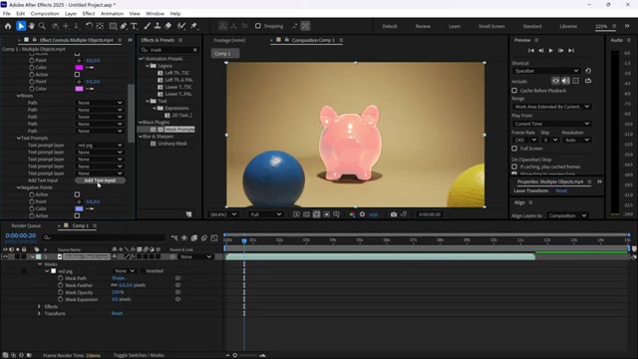Step to previous frame in Preview
This screenshot has height=359, width=638.
click(540, 51)
